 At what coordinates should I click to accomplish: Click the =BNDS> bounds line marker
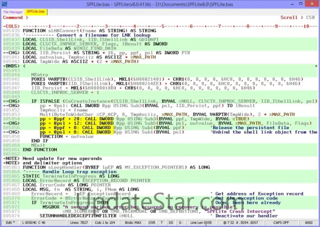tap(11, 66)
